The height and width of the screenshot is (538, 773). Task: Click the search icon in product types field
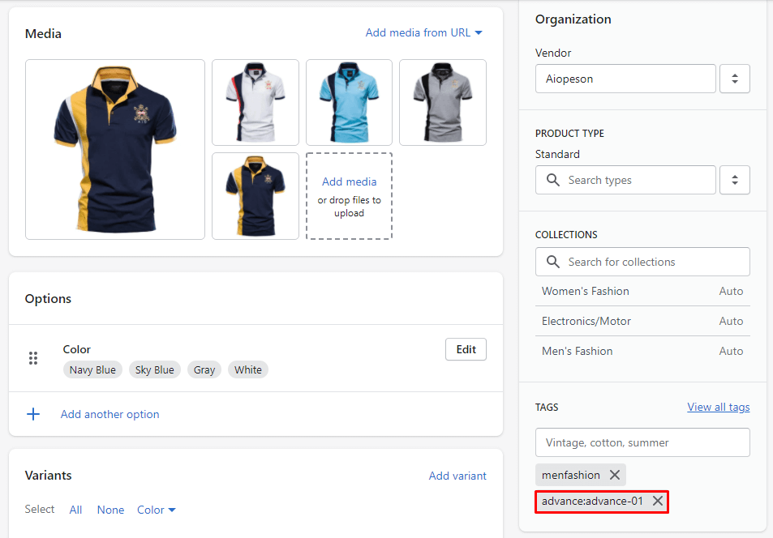pos(553,180)
